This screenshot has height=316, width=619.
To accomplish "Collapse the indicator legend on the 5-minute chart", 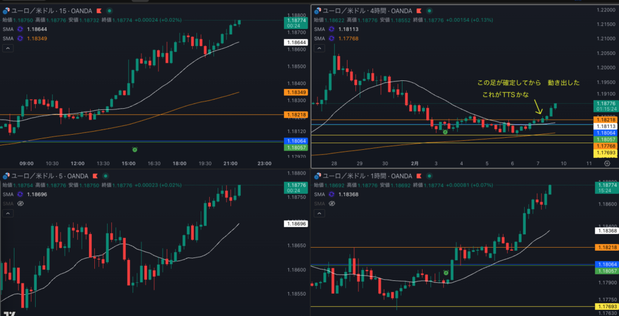I will point(7,213).
